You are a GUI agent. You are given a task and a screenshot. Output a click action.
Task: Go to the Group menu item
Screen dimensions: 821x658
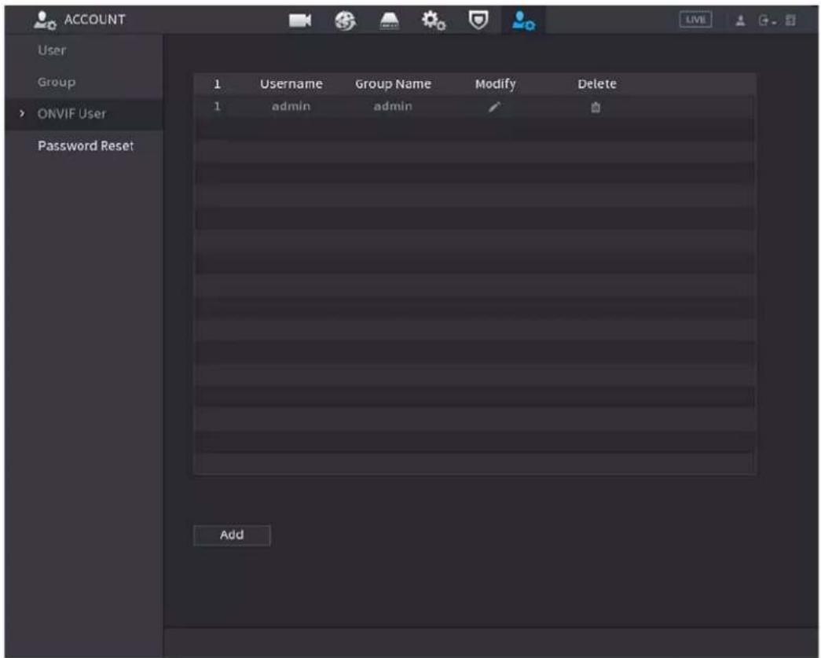click(x=57, y=83)
